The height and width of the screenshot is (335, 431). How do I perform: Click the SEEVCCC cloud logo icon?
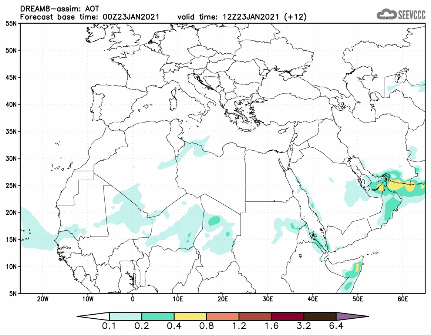(386, 14)
